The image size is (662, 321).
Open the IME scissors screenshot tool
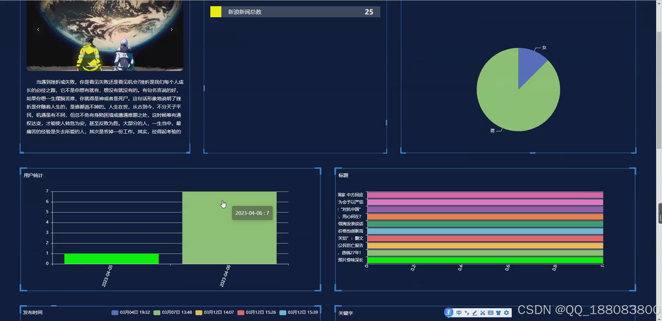pyautogui.click(x=482, y=313)
